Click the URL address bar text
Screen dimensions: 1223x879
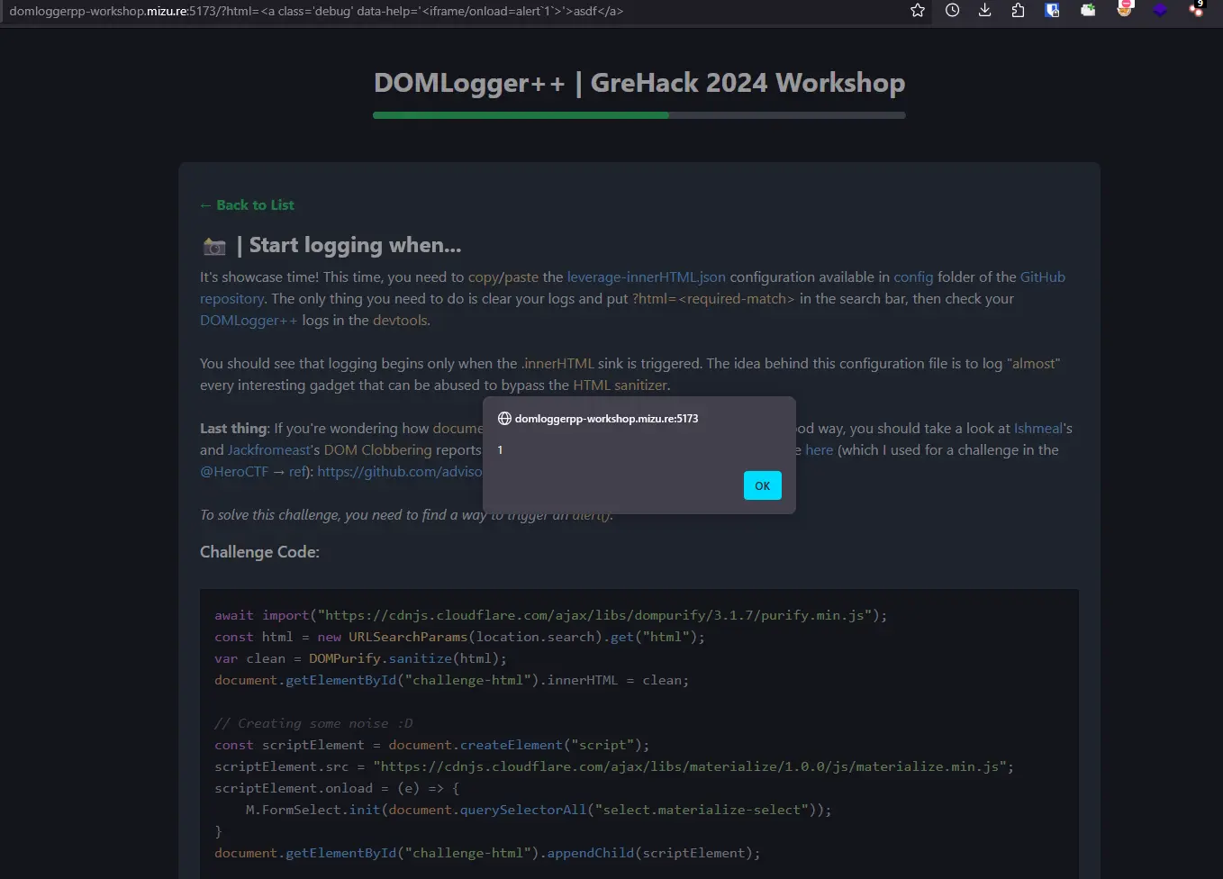click(315, 12)
